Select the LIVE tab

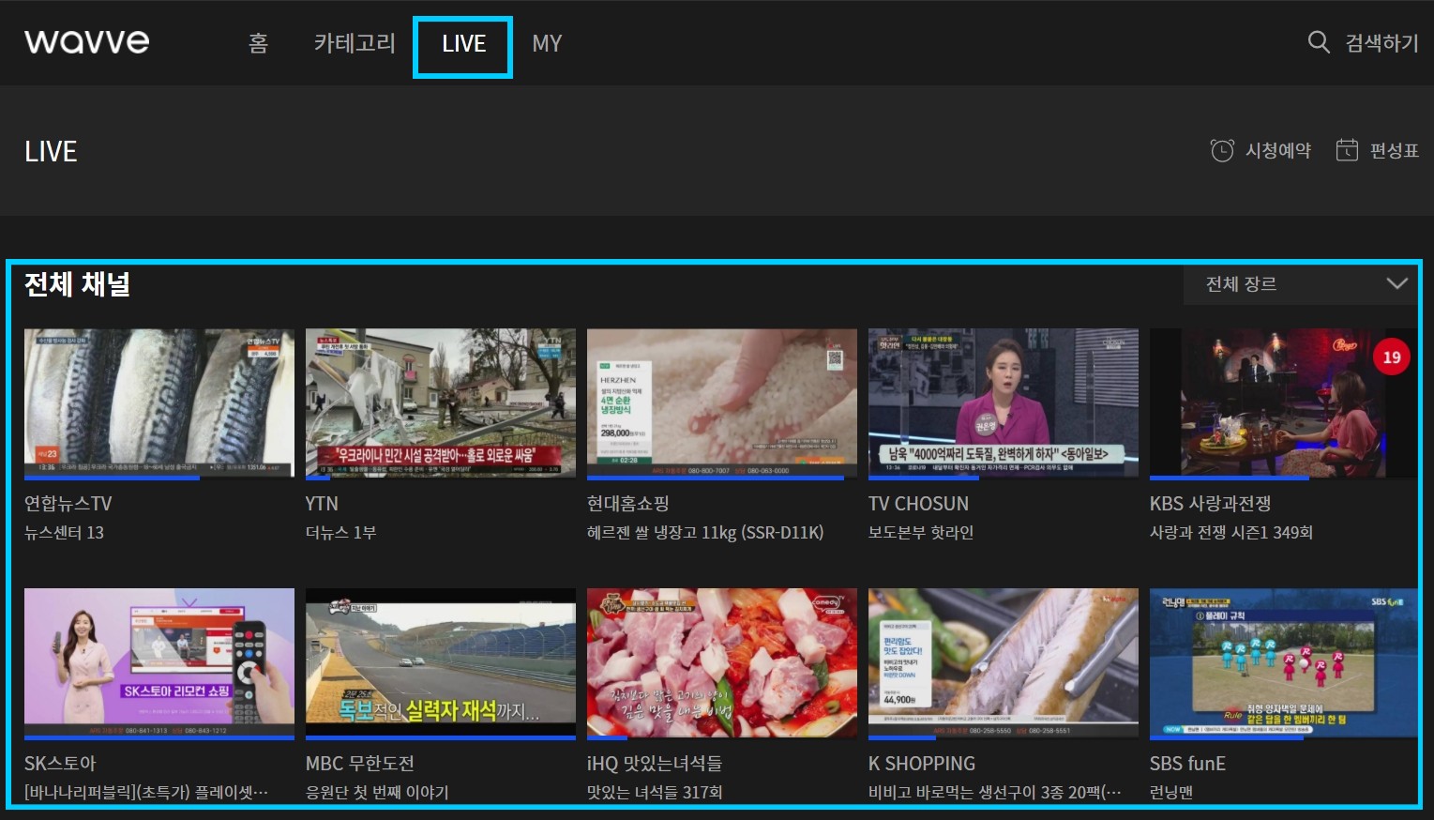pyautogui.click(x=463, y=43)
